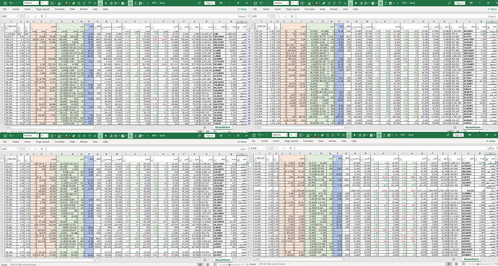Open Borders tool in top-left Excel window
Screen dimensions: 498x266
[52, 3]
